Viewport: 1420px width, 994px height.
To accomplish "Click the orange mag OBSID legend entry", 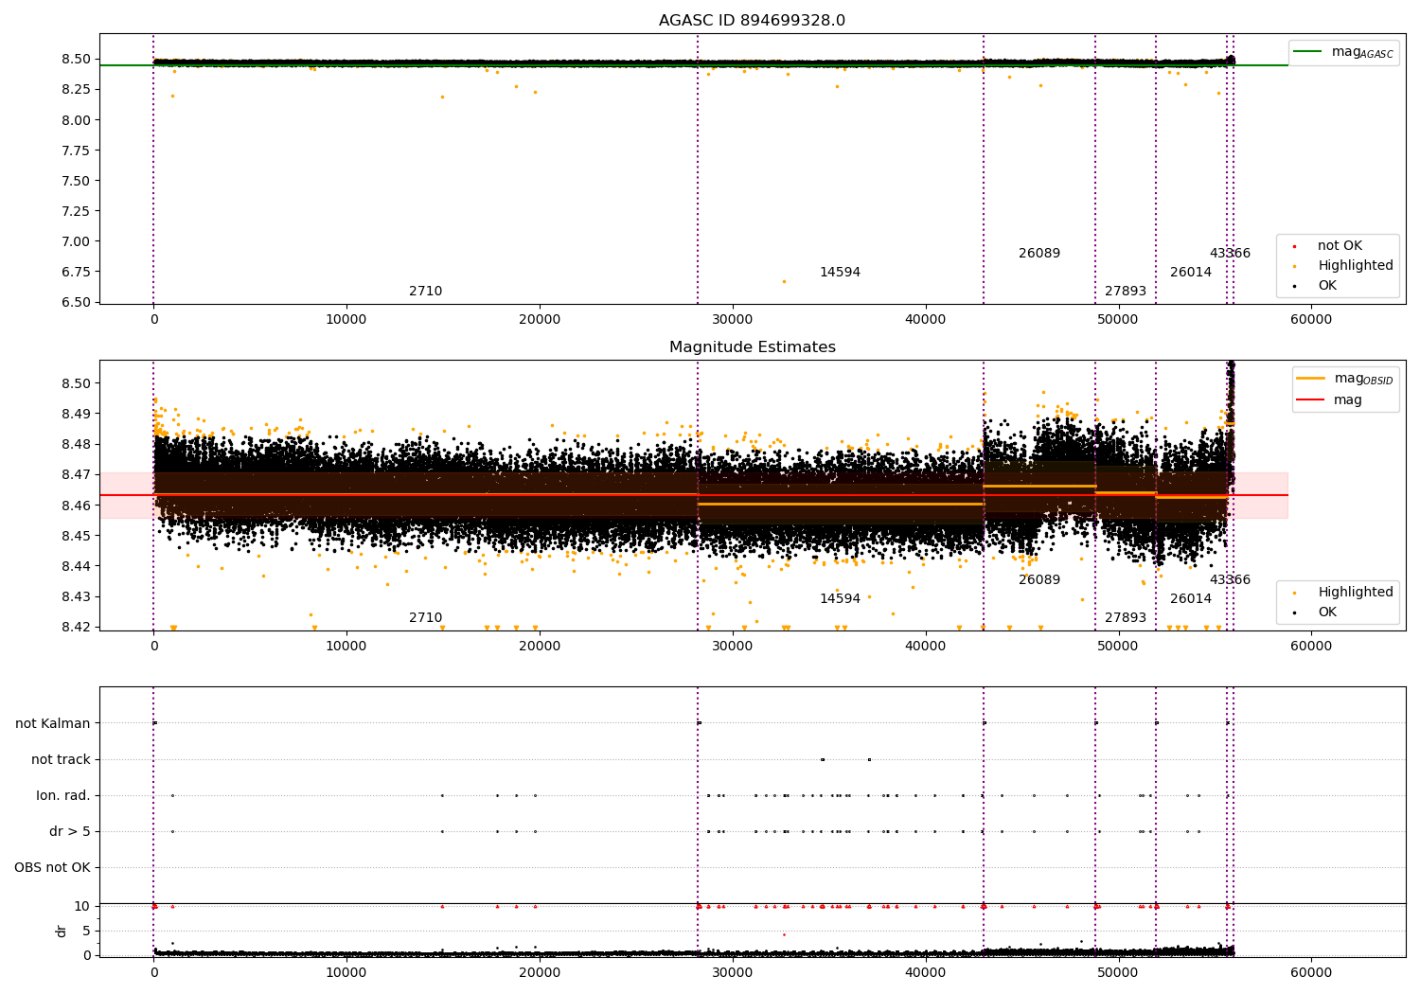I will pyautogui.click(x=1310, y=379).
